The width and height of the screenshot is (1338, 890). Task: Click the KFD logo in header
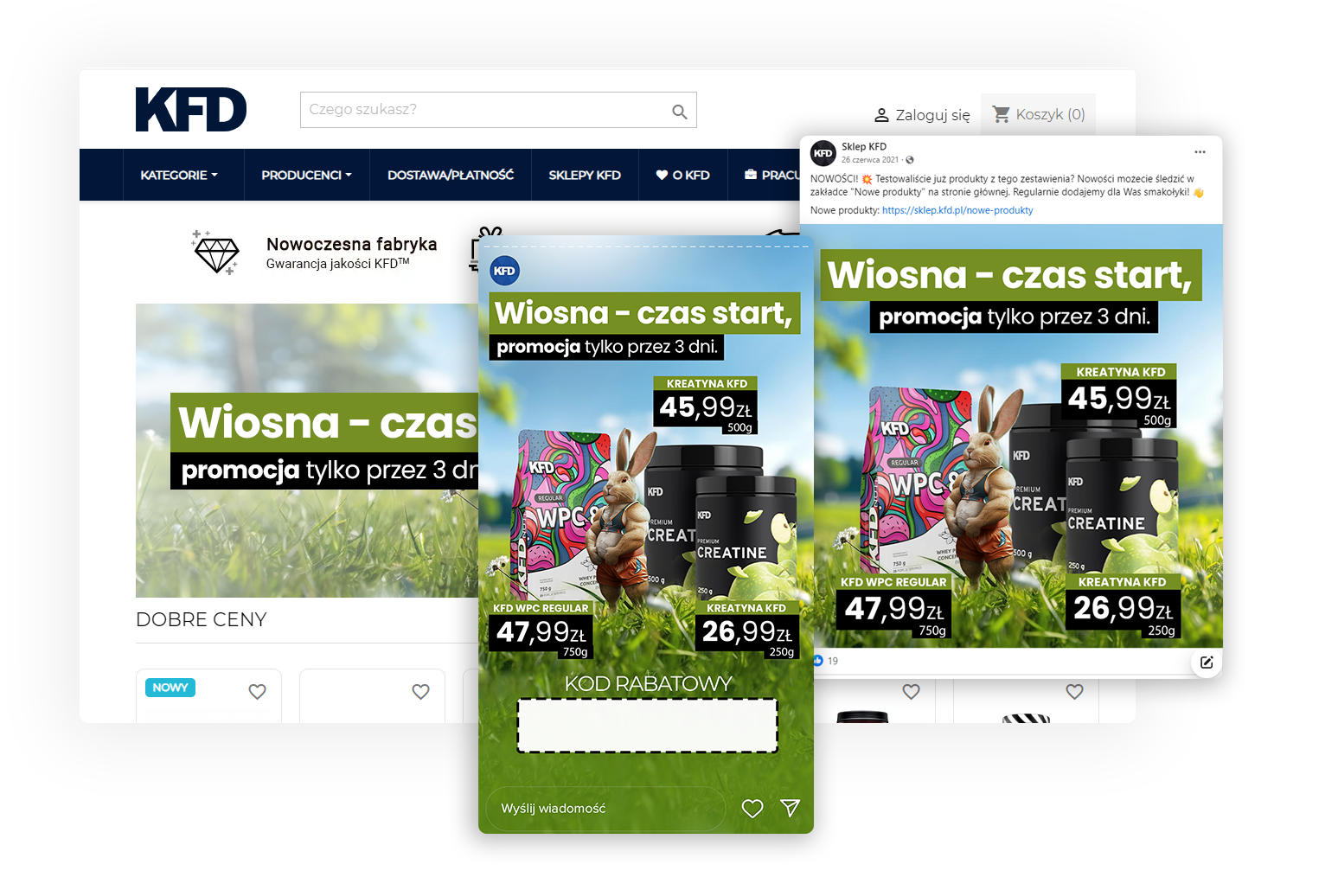pyautogui.click(x=190, y=110)
